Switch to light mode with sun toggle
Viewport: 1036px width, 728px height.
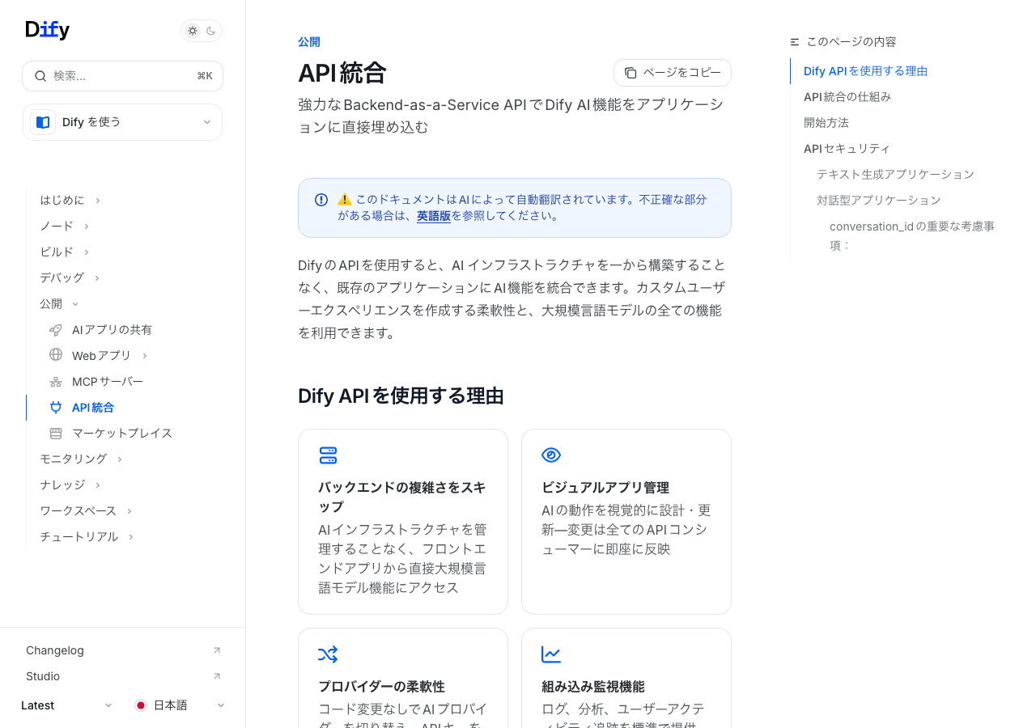click(x=193, y=31)
